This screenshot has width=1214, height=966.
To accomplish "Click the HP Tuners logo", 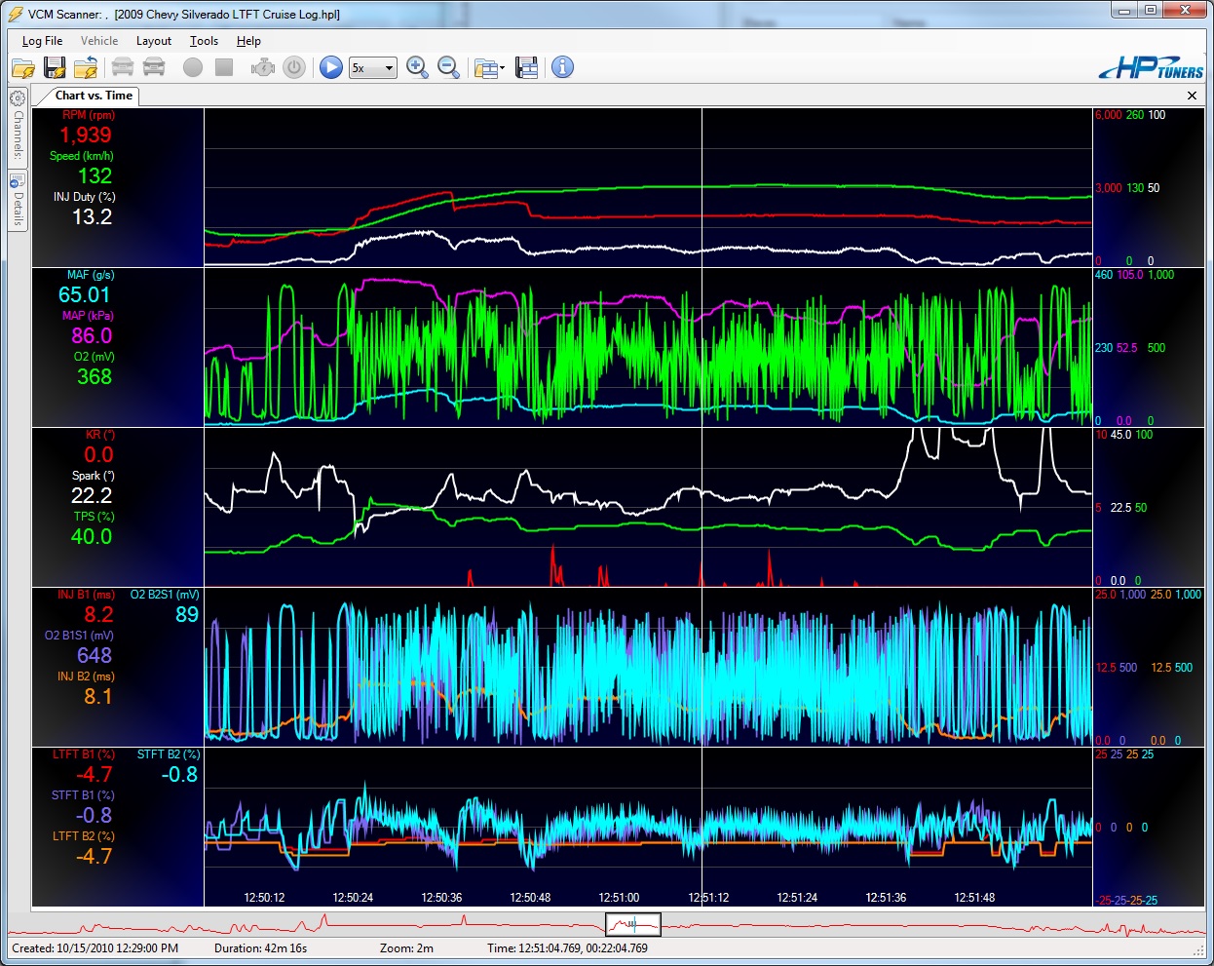I will pos(1151,68).
